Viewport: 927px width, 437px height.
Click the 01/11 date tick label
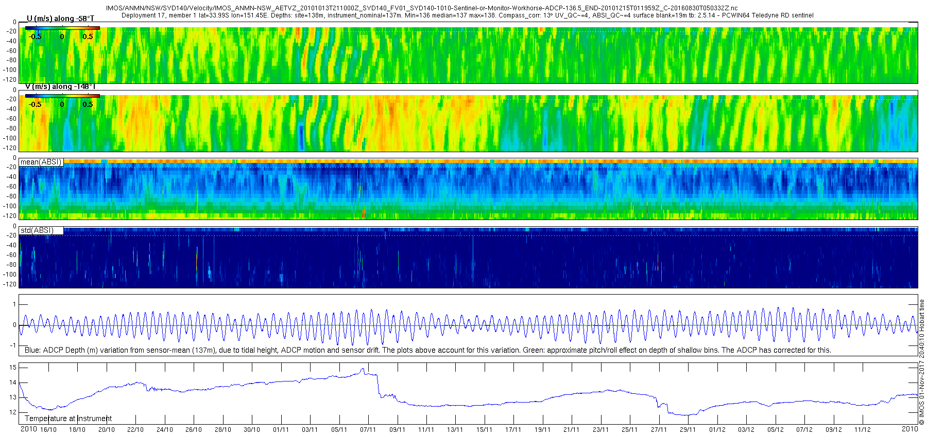(281, 429)
